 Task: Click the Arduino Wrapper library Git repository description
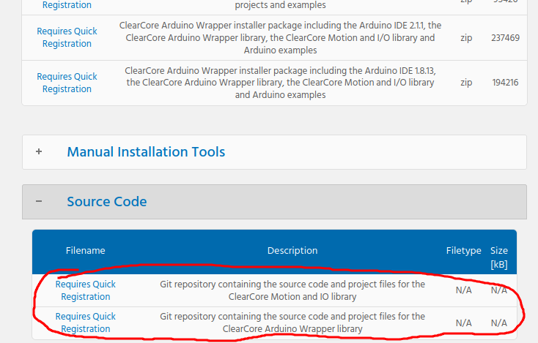[x=292, y=323]
